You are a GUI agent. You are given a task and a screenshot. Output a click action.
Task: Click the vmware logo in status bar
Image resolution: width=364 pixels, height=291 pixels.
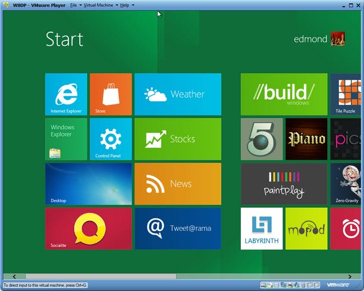pos(338,284)
